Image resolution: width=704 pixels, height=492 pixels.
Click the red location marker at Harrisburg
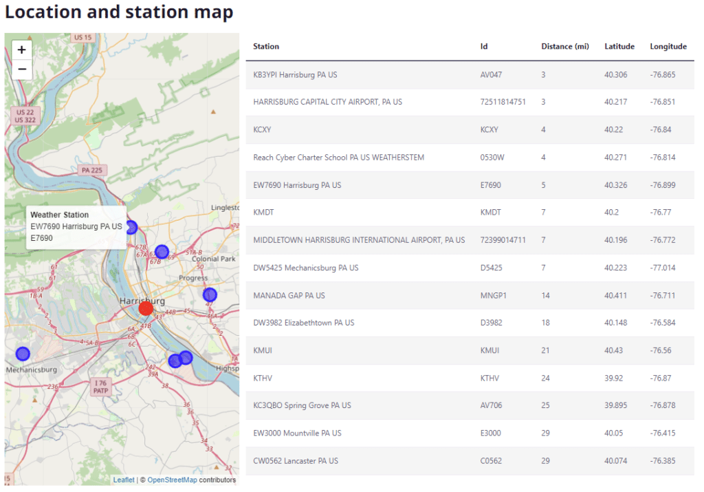click(x=146, y=308)
